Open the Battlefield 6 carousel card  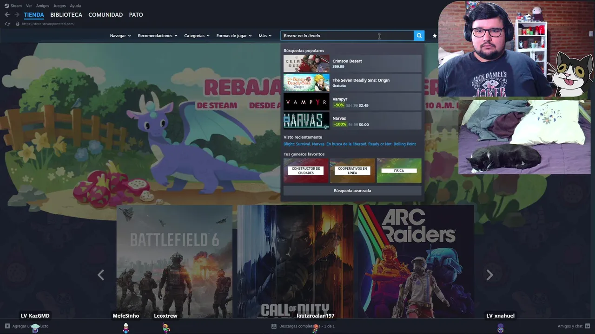tap(174, 262)
